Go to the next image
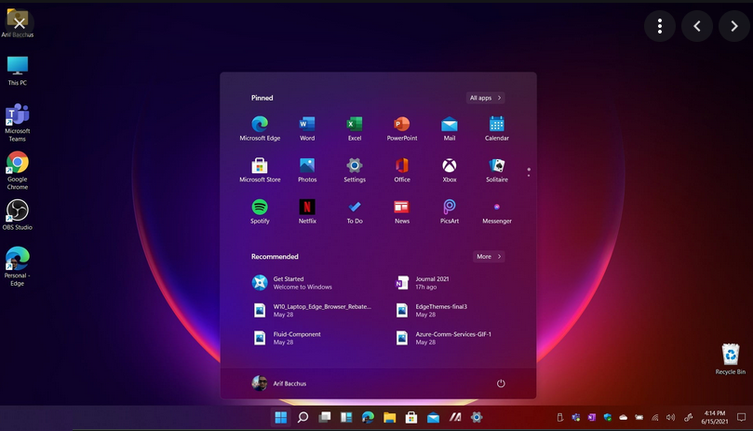 point(734,26)
